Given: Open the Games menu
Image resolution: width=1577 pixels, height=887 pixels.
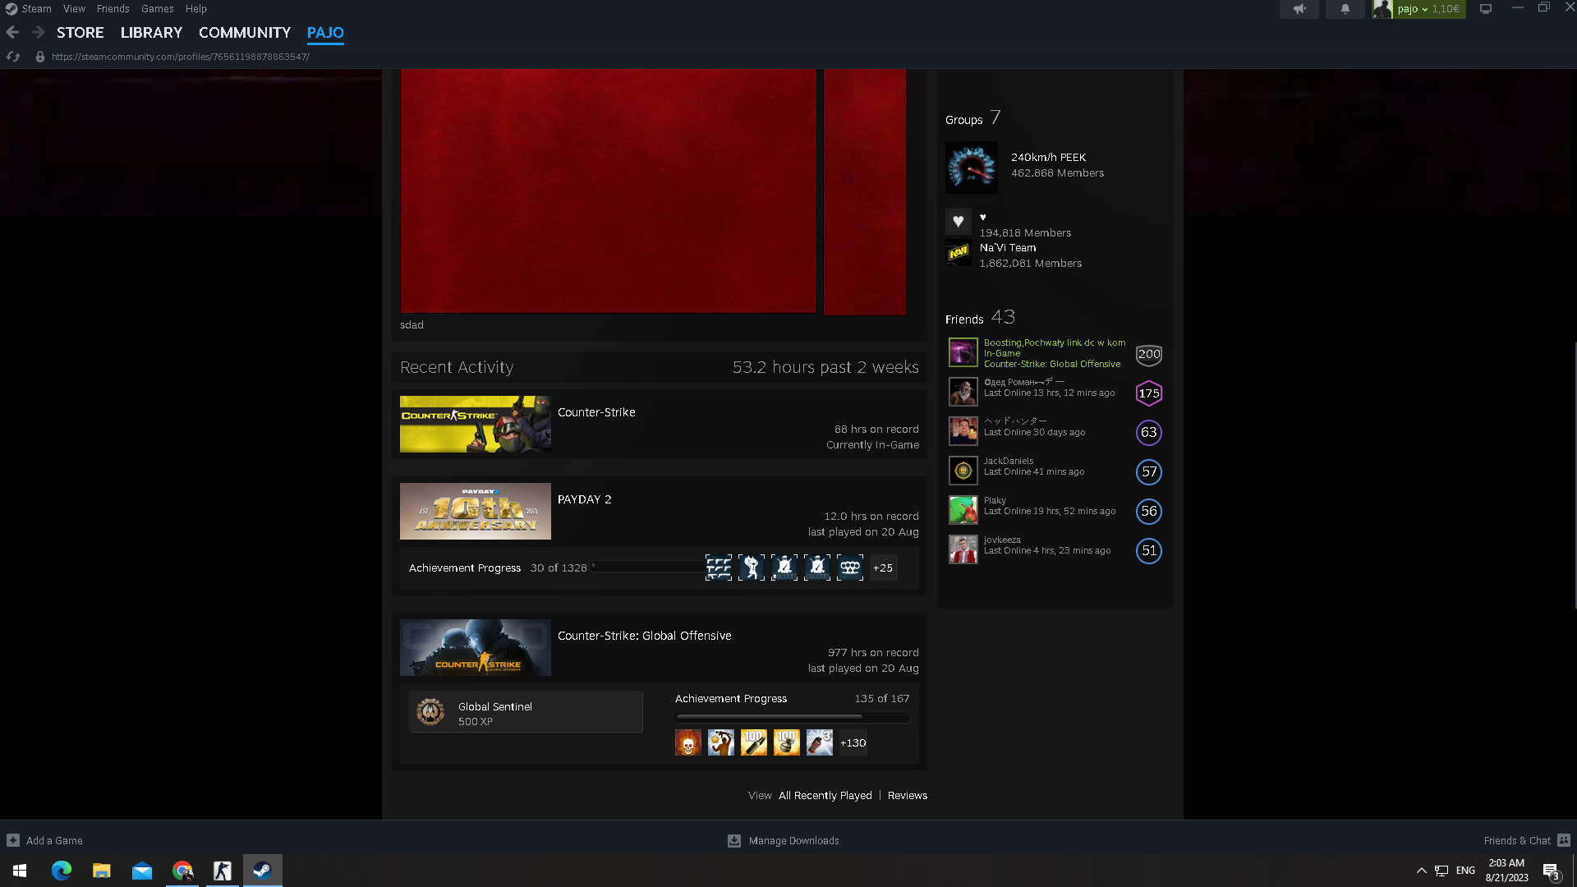Looking at the screenshot, I should coord(157,9).
